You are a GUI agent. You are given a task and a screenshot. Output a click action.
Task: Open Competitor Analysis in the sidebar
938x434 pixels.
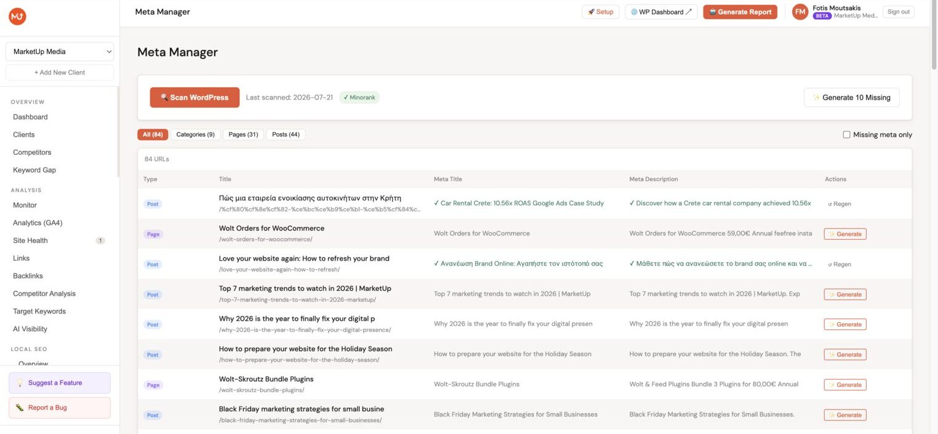(x=44, y=294)
